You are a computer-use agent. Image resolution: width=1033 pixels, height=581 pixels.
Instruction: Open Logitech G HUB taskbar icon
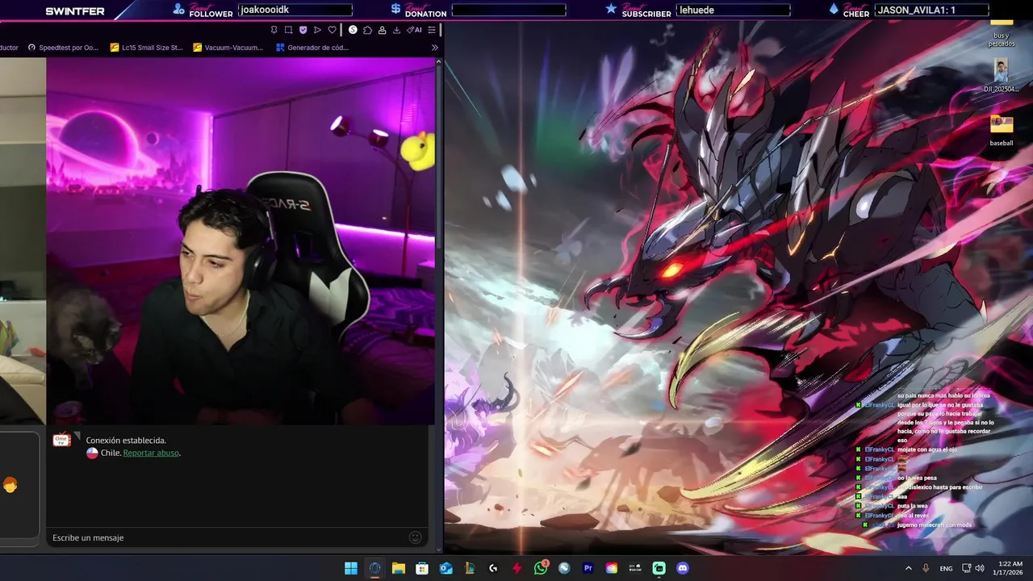493,568
